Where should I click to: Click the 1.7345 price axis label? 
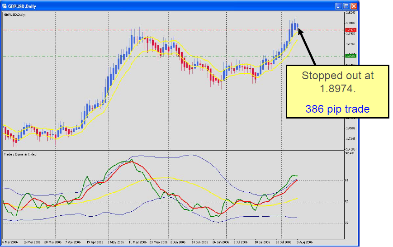coord(350,139)
